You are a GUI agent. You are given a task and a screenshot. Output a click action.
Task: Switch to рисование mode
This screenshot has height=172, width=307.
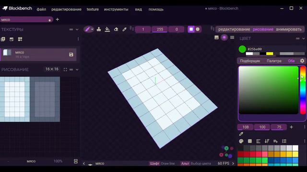tap(263, 29)
